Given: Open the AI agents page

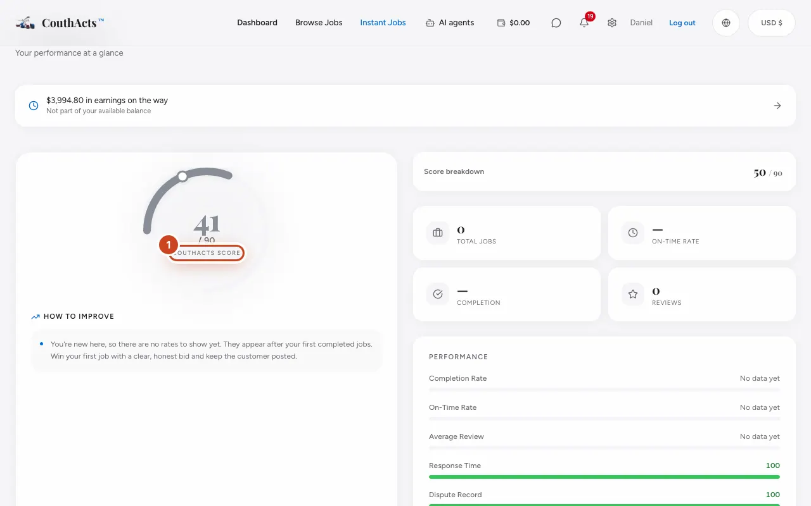Looking at the screenshot, I should pos(450,23).
